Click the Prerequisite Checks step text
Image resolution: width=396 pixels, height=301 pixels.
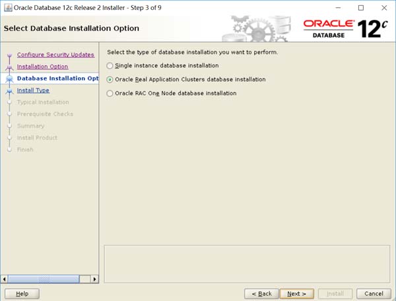(x=45, y=114)
